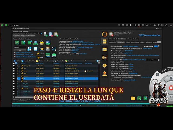This screenshot has height=130, width=173.
Task: Select the user account sidebar icon
Action: pyautogui.click(x=105, y=74)
